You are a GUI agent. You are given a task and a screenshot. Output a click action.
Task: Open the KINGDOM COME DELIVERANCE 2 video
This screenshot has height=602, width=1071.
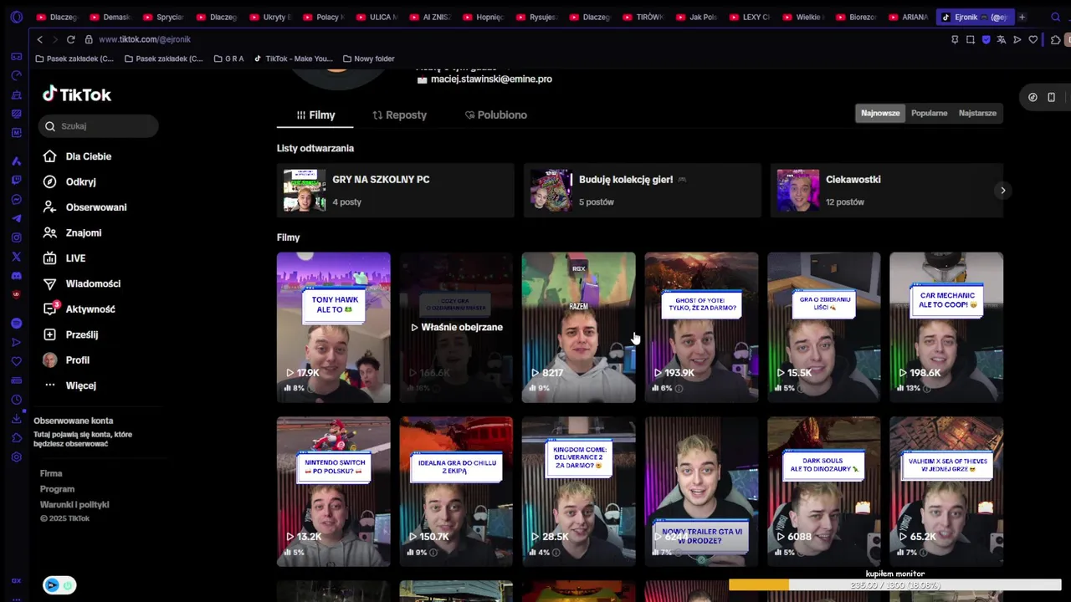click(x=578, y=492)
